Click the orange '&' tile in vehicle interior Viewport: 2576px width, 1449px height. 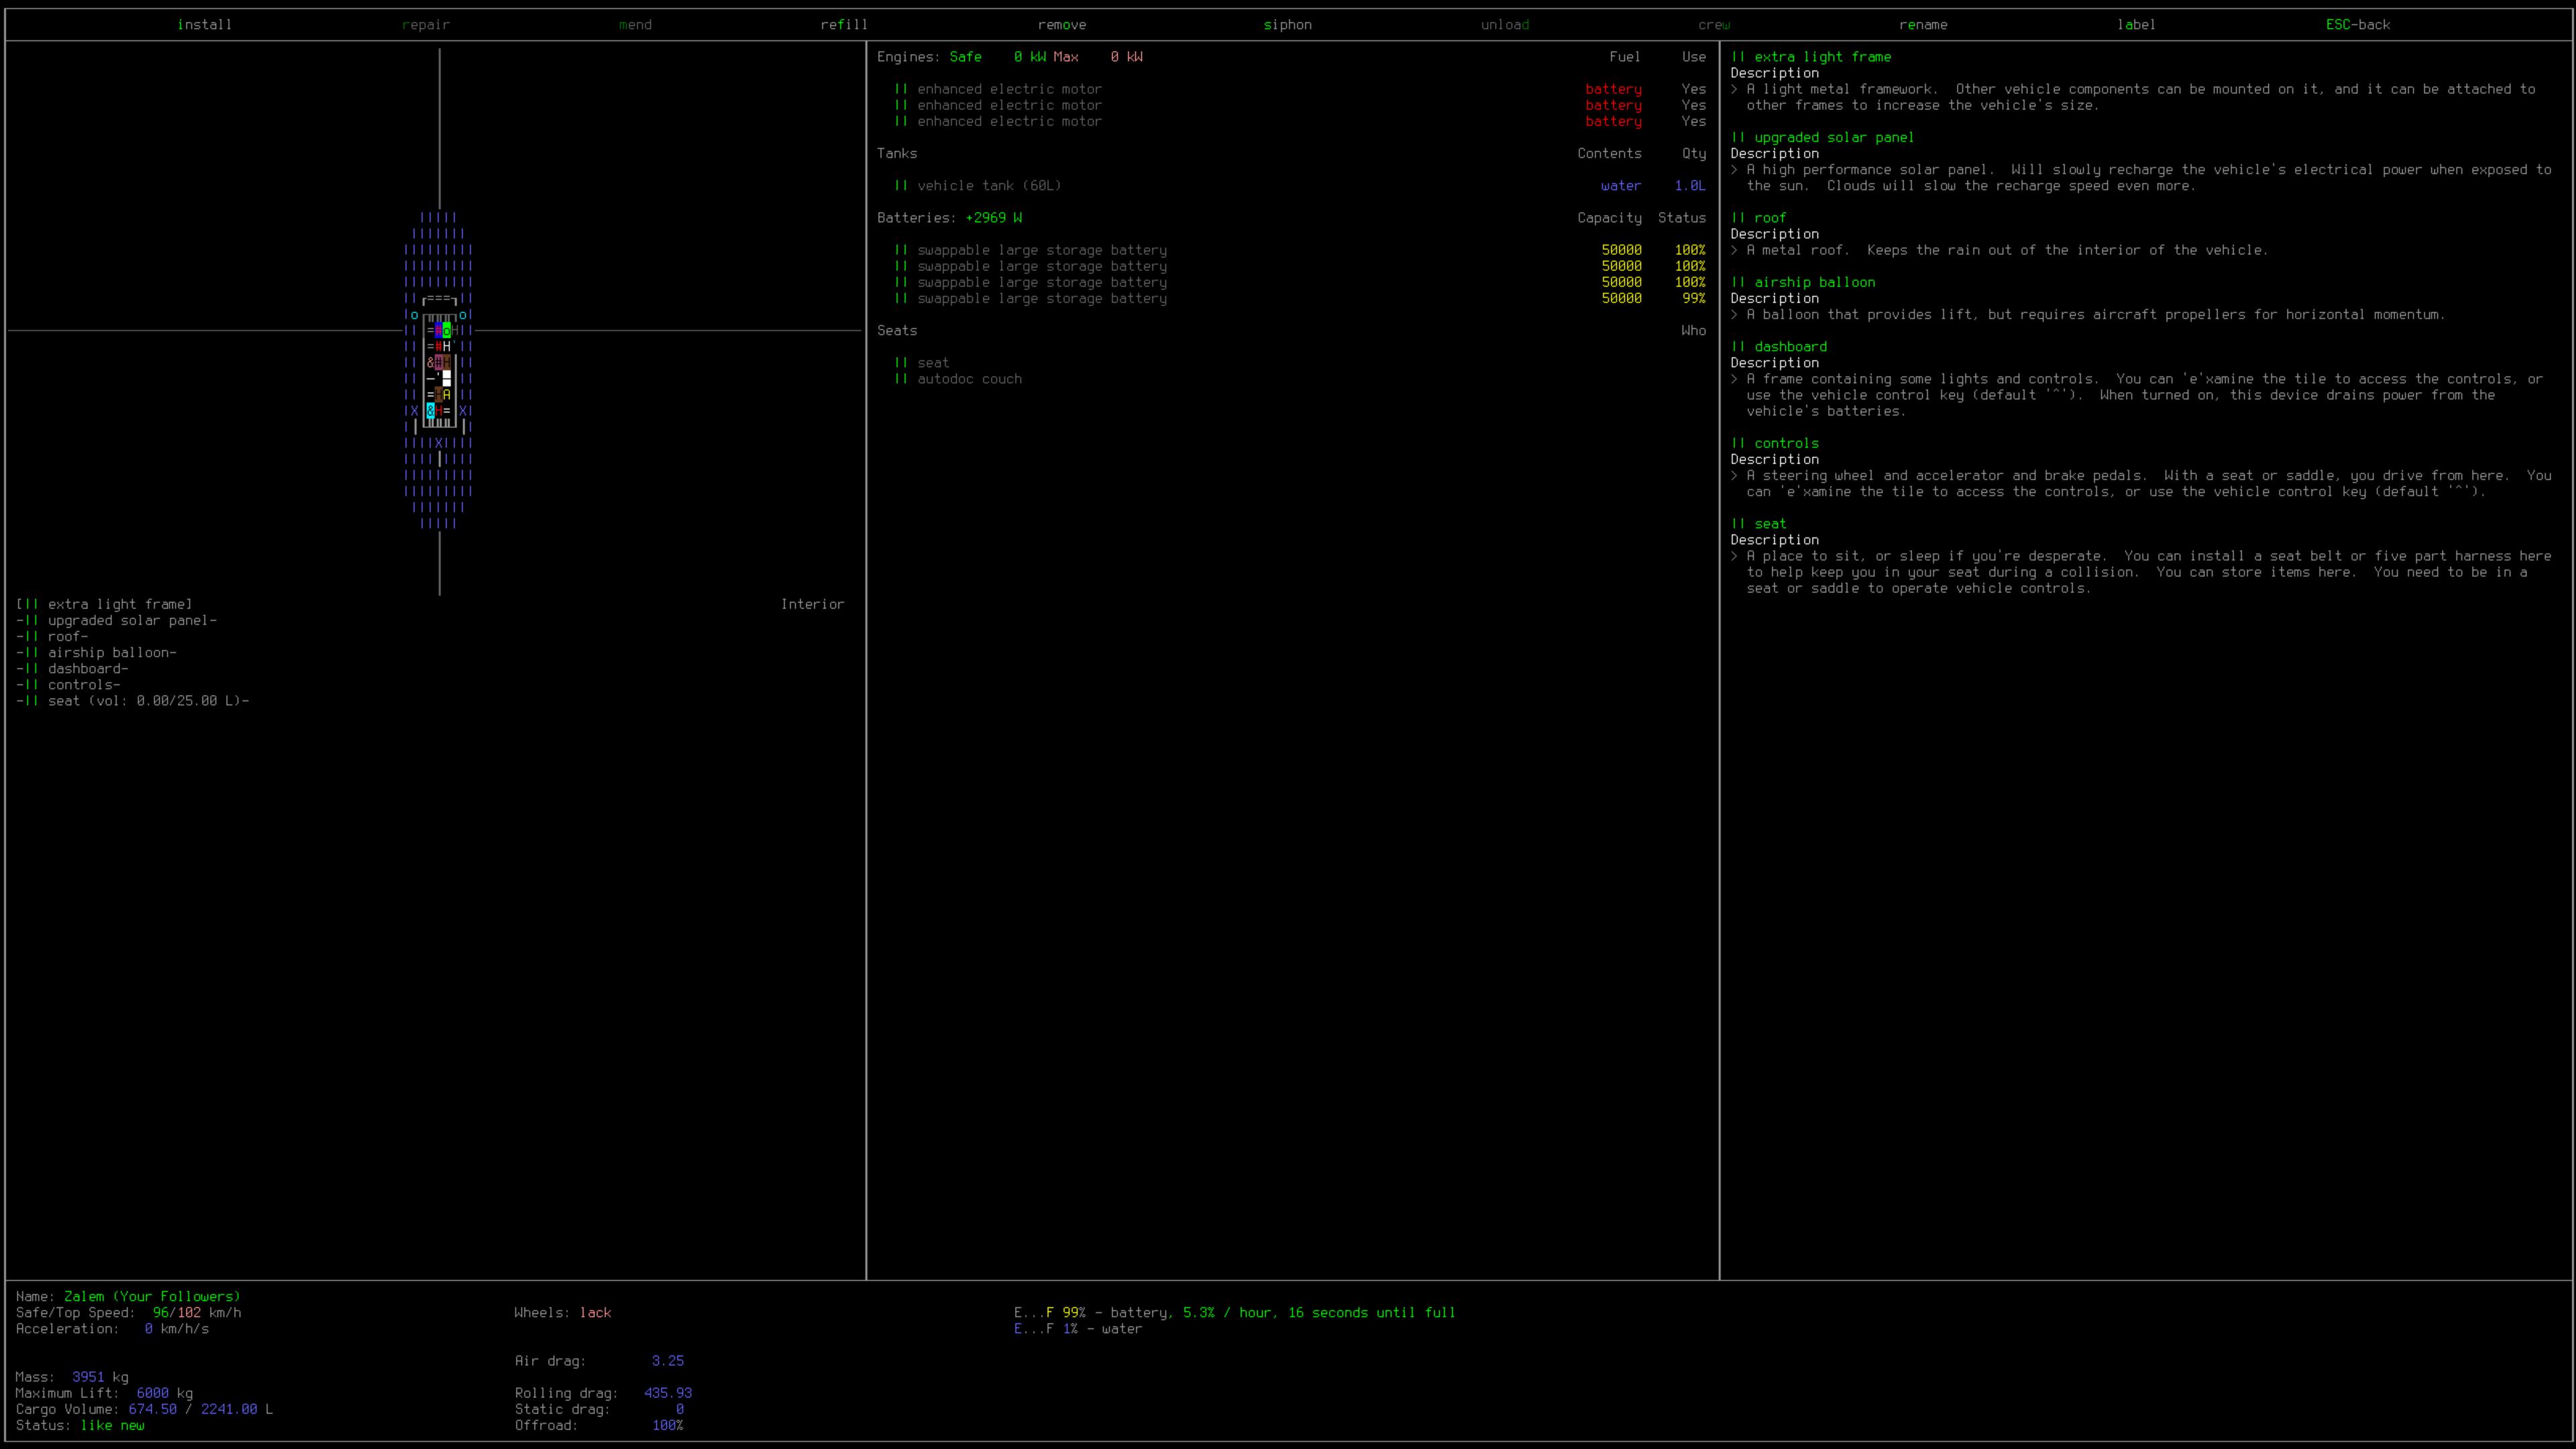[x=431, y=362]
